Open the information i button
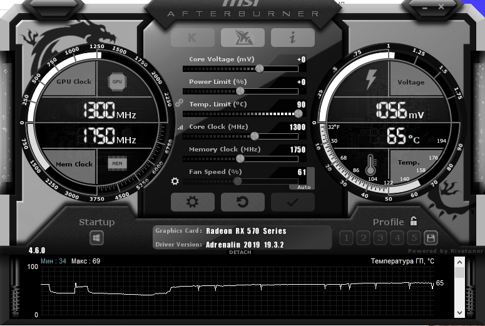 [293, 38]
